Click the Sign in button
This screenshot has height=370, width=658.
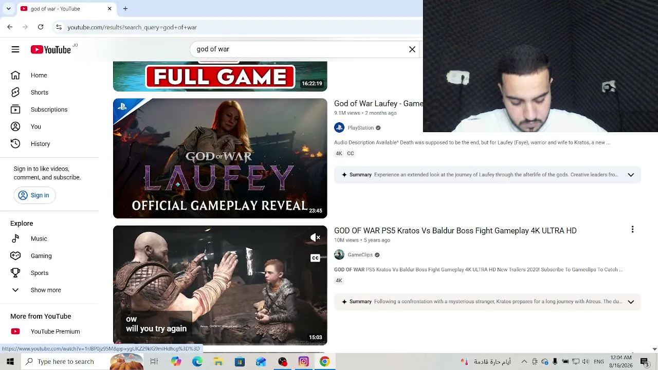(x=34, y=195)
